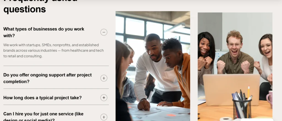This screenshot has height=121, width=282.
Task: Expand 'Can I hire you for just one service'
Action: coord(43,116)
